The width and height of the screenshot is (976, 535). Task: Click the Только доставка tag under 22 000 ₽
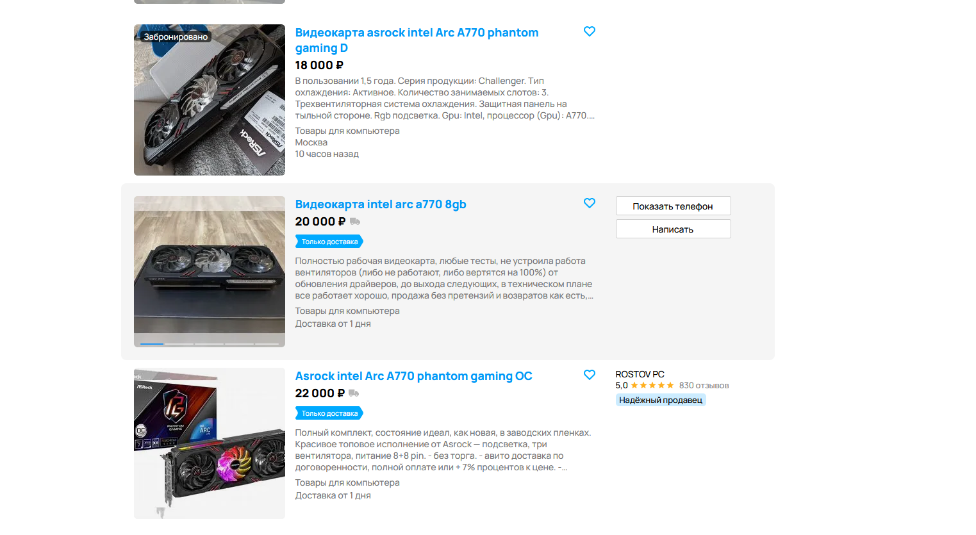[329, 413]
